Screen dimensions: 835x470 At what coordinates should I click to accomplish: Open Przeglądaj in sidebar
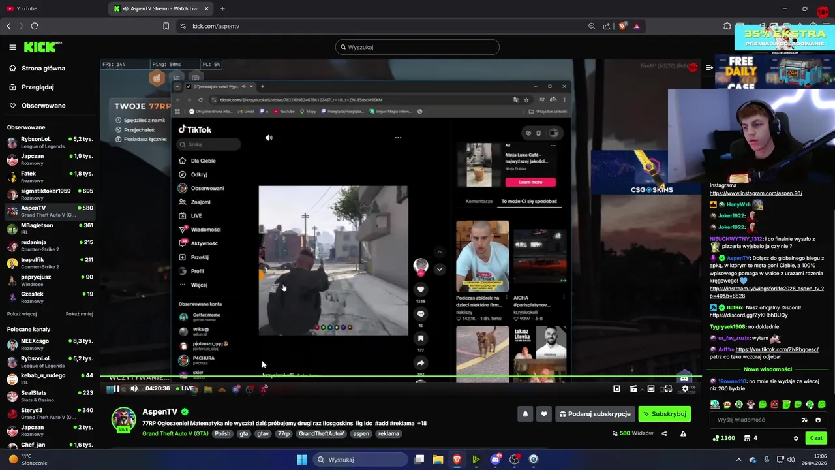click(37, 87)
